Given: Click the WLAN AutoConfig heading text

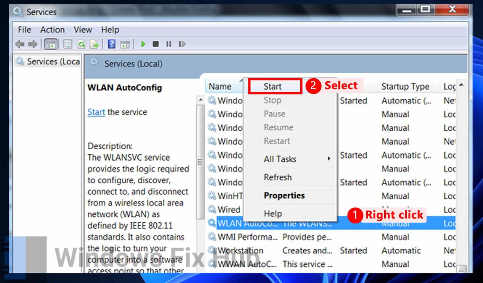Looking at the screenshot, I should click(125, 87).
